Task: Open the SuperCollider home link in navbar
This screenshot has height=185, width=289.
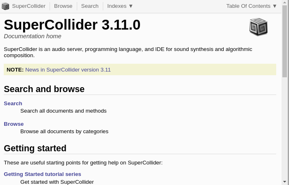Action: [29, 6]
